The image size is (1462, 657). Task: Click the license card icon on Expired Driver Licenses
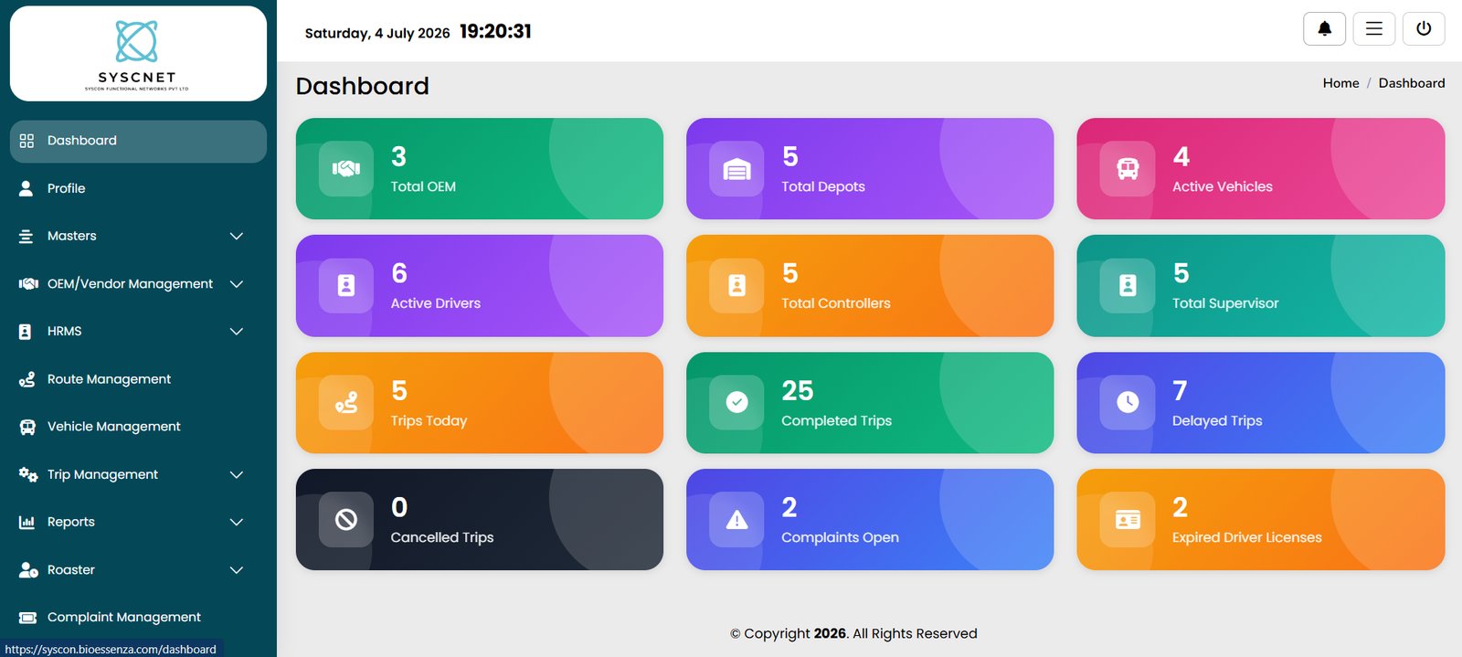(x=1128, y=520)
